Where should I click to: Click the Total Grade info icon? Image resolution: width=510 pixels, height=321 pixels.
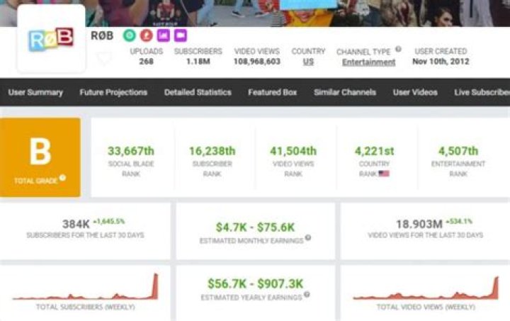[x=62, y=178]
